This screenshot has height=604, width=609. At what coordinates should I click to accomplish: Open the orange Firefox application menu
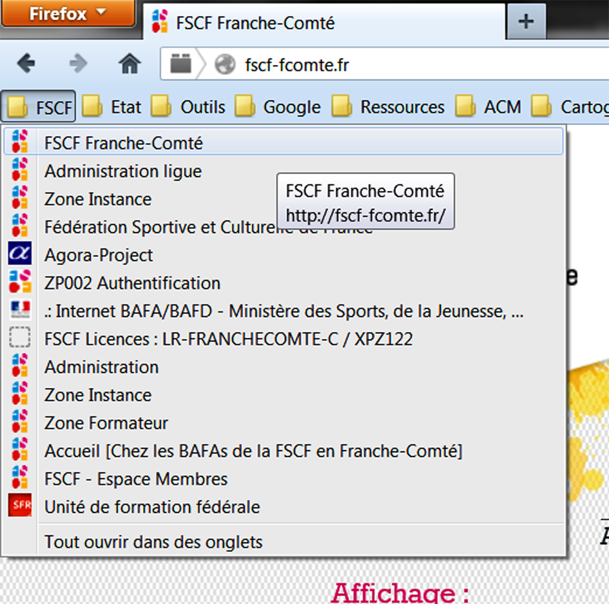(x=68, y=14)
